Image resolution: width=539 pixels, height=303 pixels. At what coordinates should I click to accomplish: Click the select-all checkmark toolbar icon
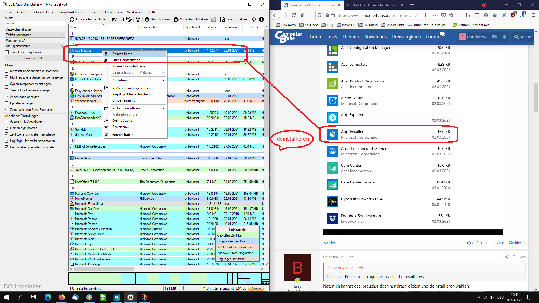pyautogui.click(x=114, y=19)
